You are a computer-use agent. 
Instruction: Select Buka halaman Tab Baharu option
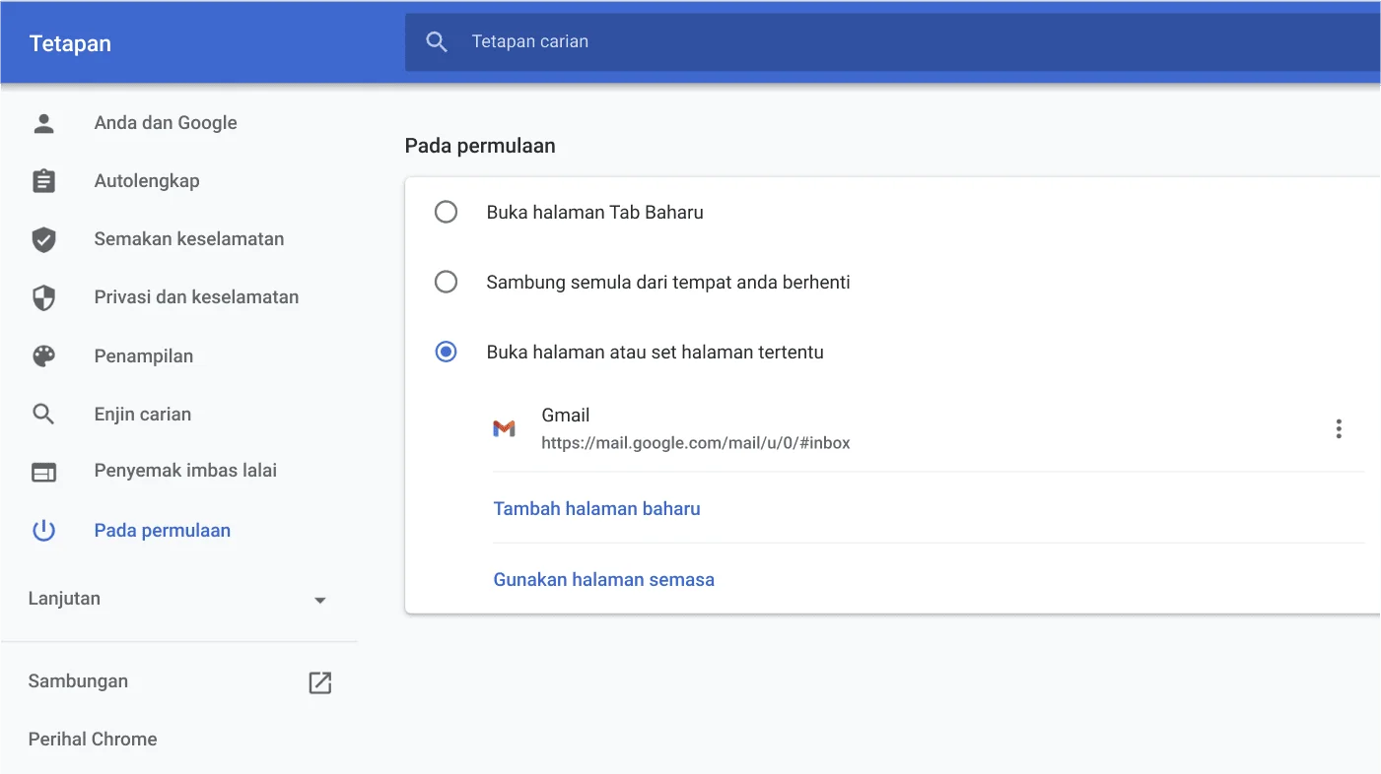coord(447,212)
